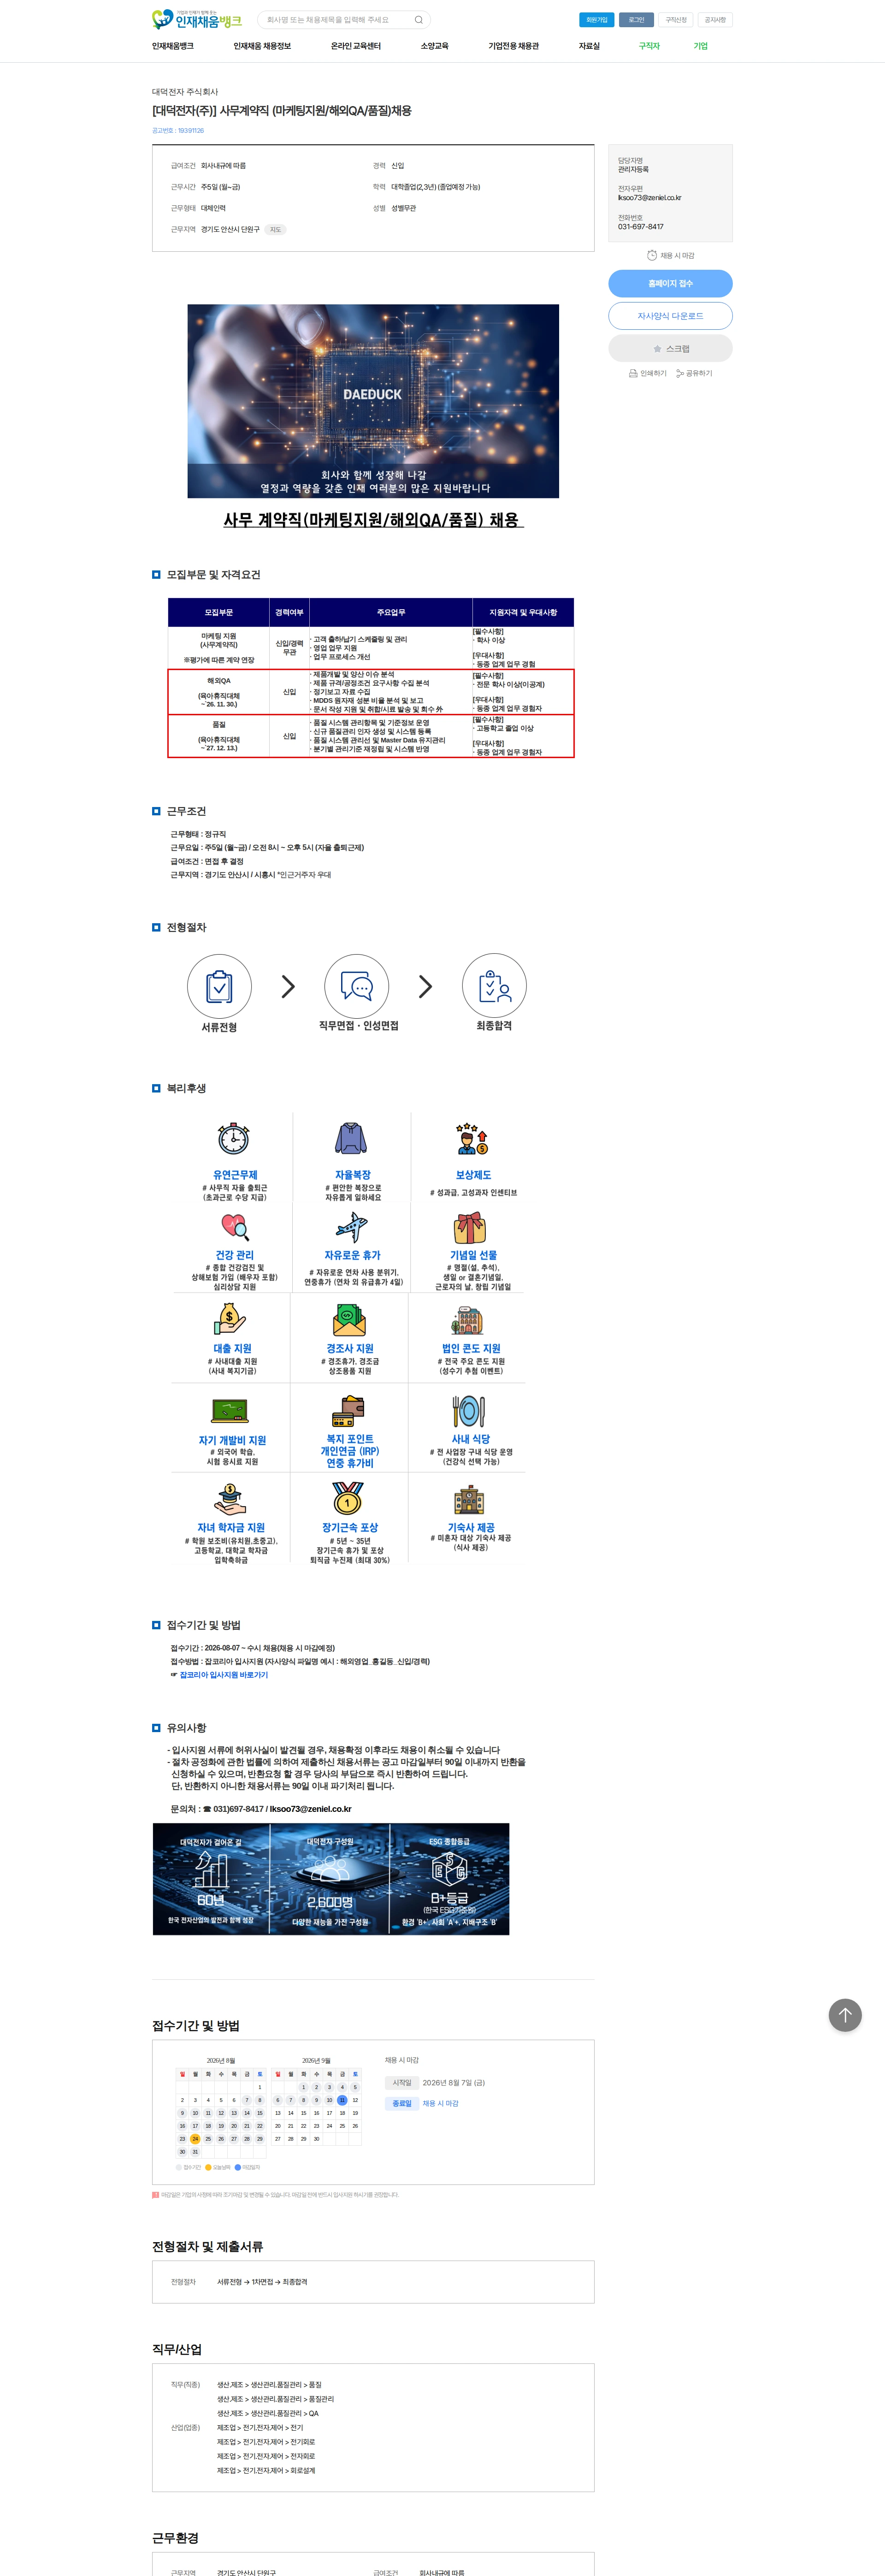Click the 보상제도 reward icon

pos(471,1138)
